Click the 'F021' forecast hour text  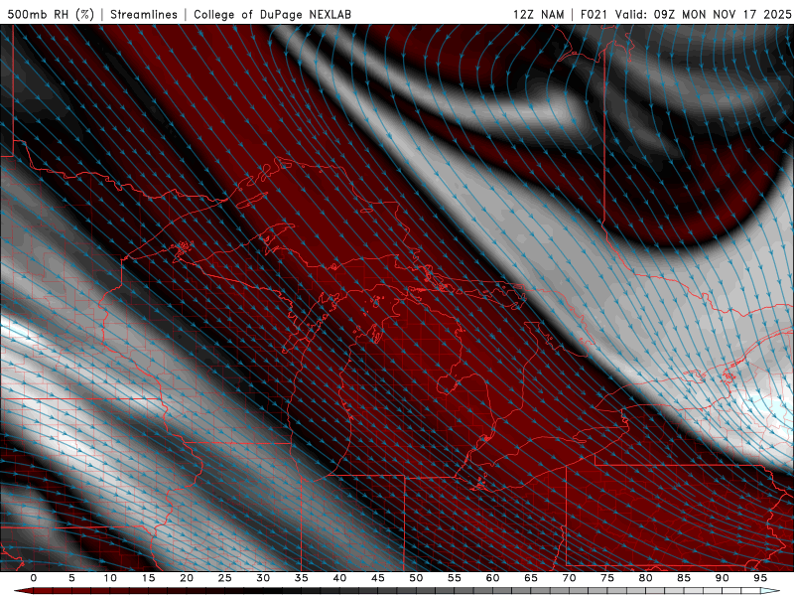tap(594, 14)
